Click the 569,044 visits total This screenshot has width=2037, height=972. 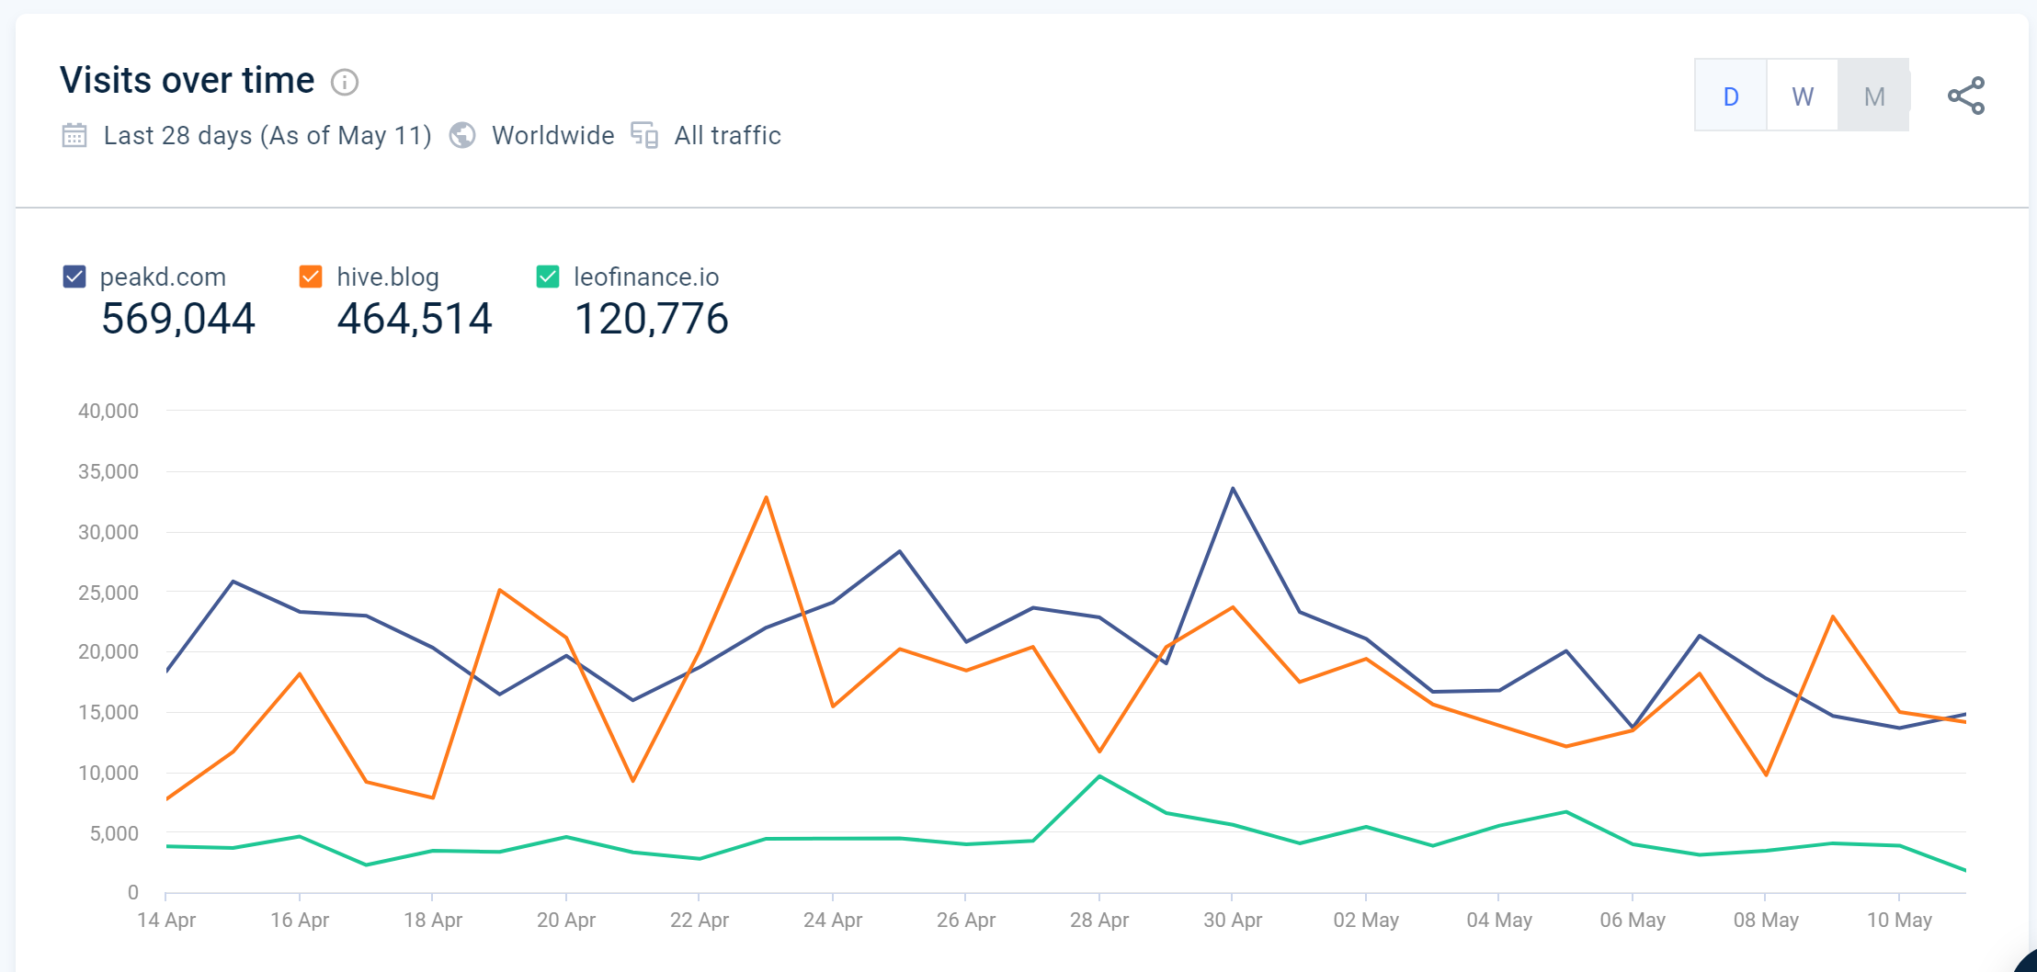[x=178, y=319]
